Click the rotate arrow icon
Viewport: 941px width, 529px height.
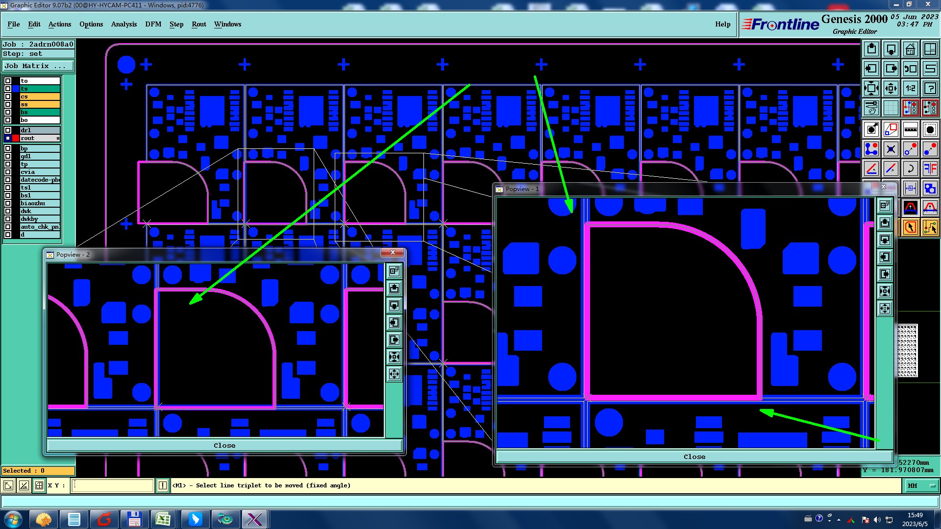coord(911,168)
